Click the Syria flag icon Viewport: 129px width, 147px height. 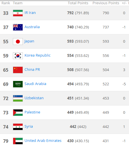[x=18, y=127]
